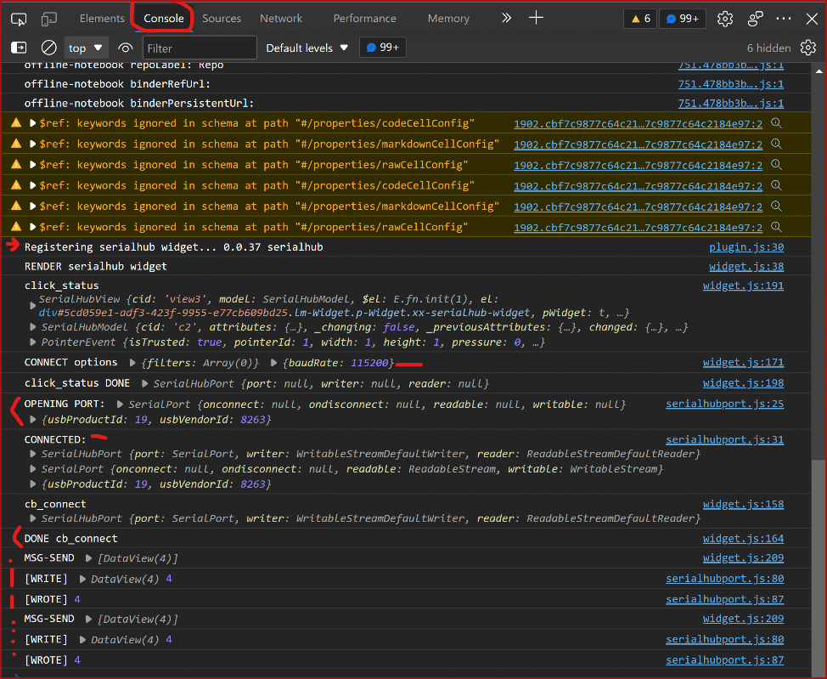Open widget.js:38 source link
Image resolution: width=827 pixels, height=679 pixels.
[746, 267]
